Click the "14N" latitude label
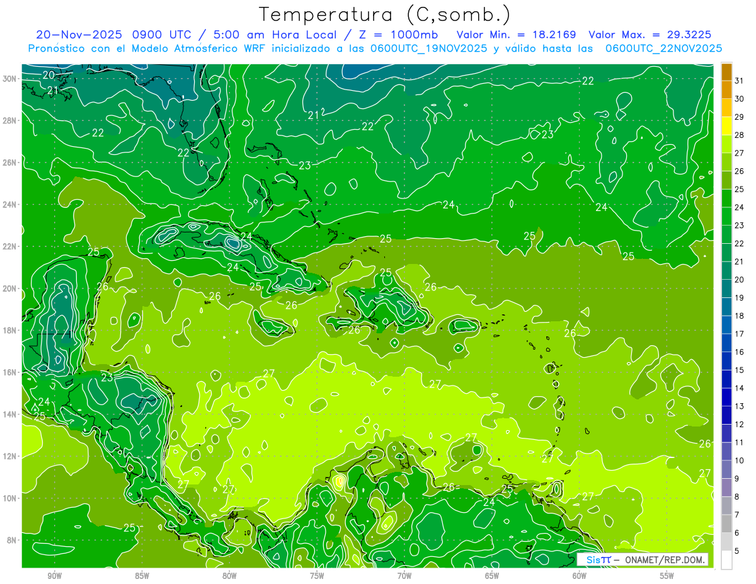 click(10, 414)
